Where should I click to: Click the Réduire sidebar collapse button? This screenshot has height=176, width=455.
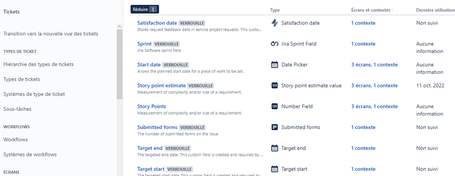145,9
